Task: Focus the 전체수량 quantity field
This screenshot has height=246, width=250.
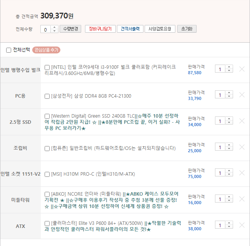Action: click(x=45, y=29)
